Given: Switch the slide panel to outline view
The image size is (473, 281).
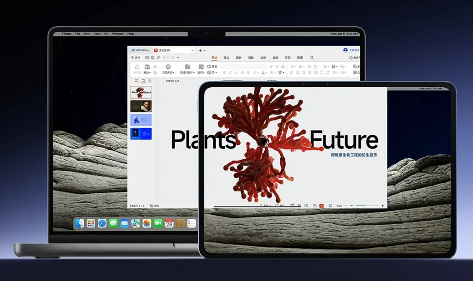Looking at the screenshot, I should tap(137, 80).
